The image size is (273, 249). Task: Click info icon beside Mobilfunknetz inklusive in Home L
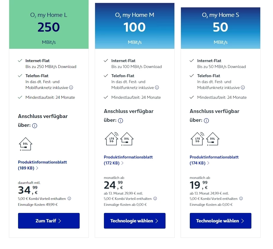71,88
